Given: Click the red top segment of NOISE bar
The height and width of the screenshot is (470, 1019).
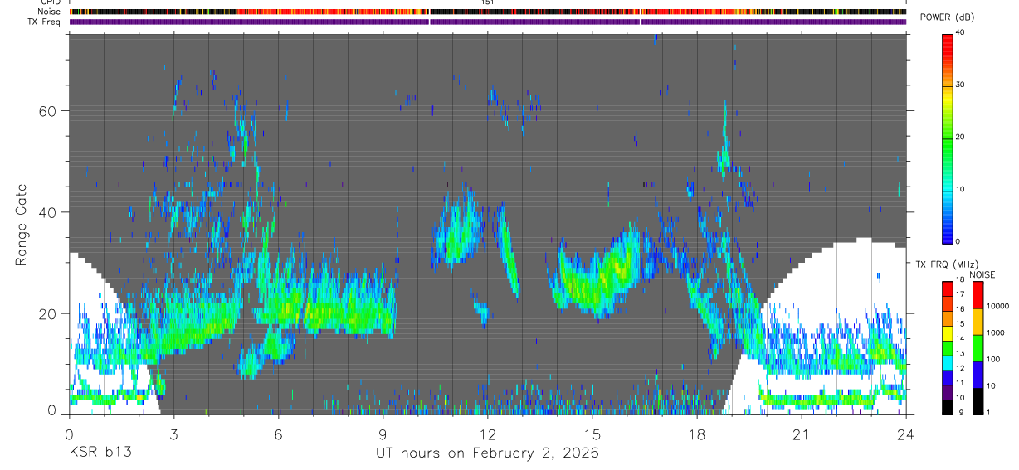Looking at the screenshot, I should 978,295.
